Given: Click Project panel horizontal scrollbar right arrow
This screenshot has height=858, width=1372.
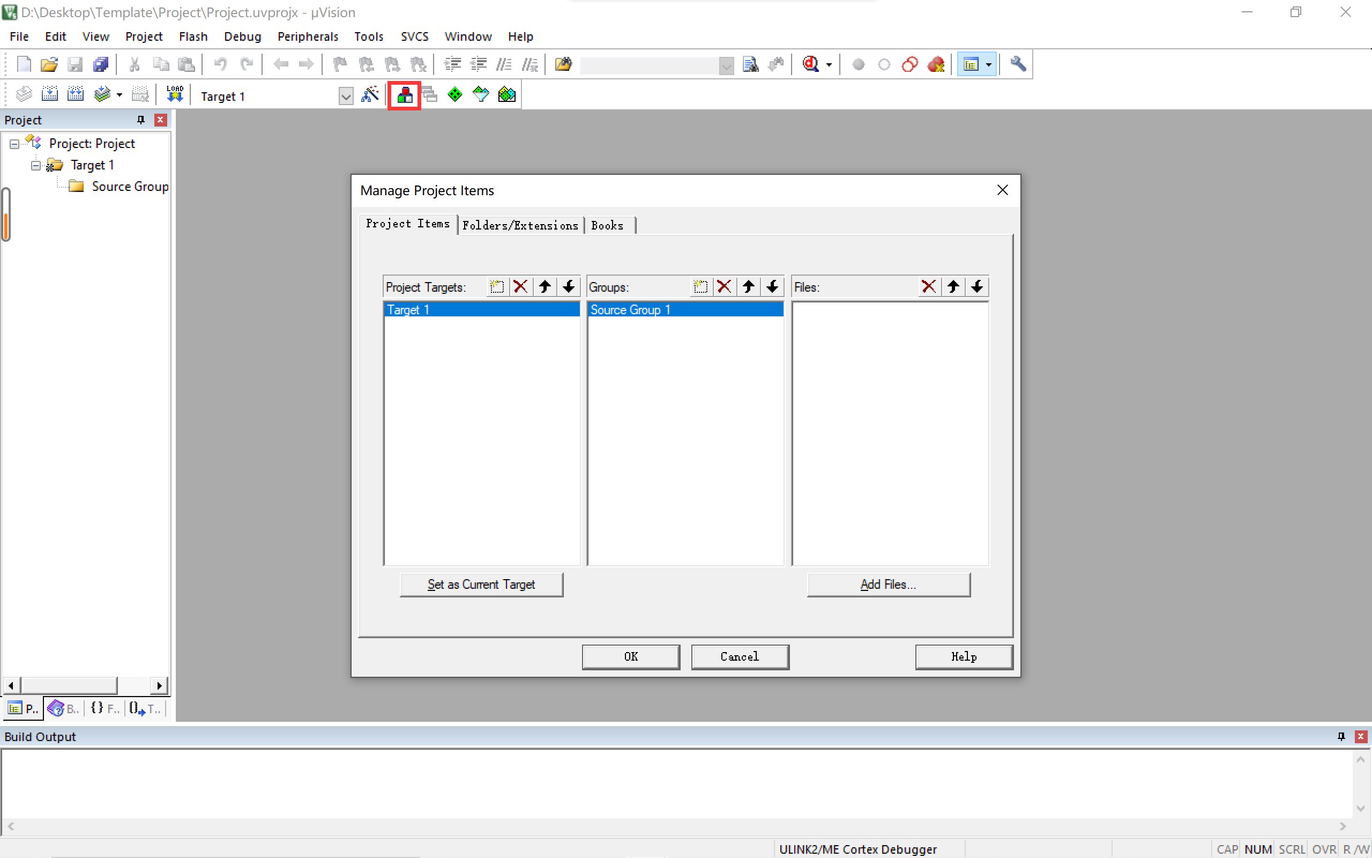Looking at the screenshot, I should pyautogui.click(x=159, y=685).
